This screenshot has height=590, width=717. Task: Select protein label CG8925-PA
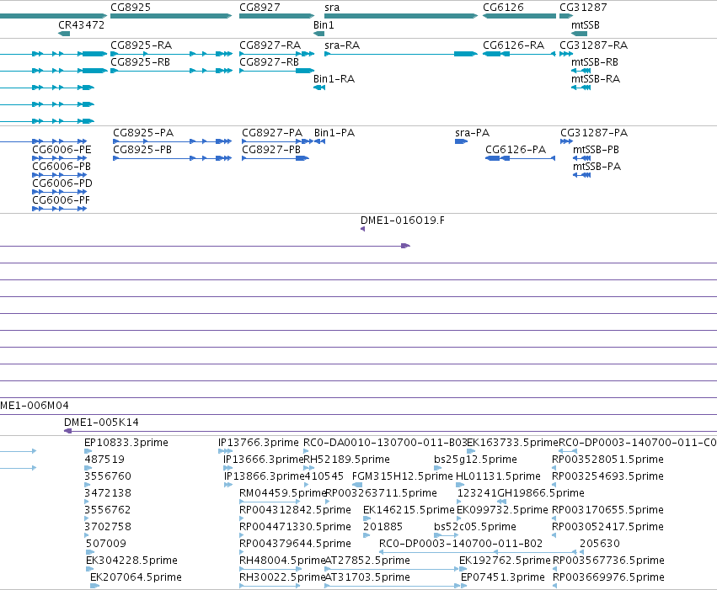(143, 133)
